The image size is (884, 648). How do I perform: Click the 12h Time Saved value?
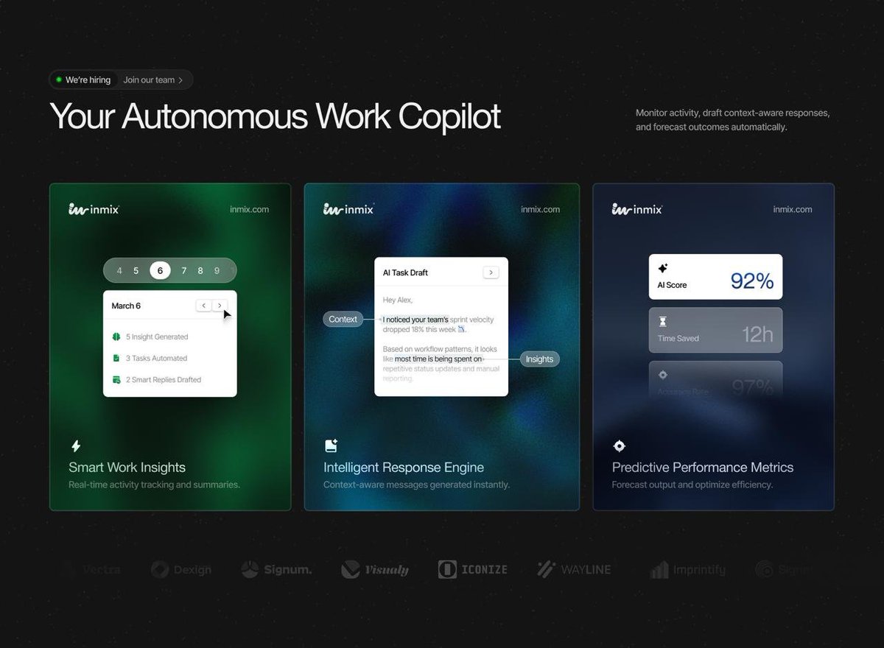tap(757, 334)
